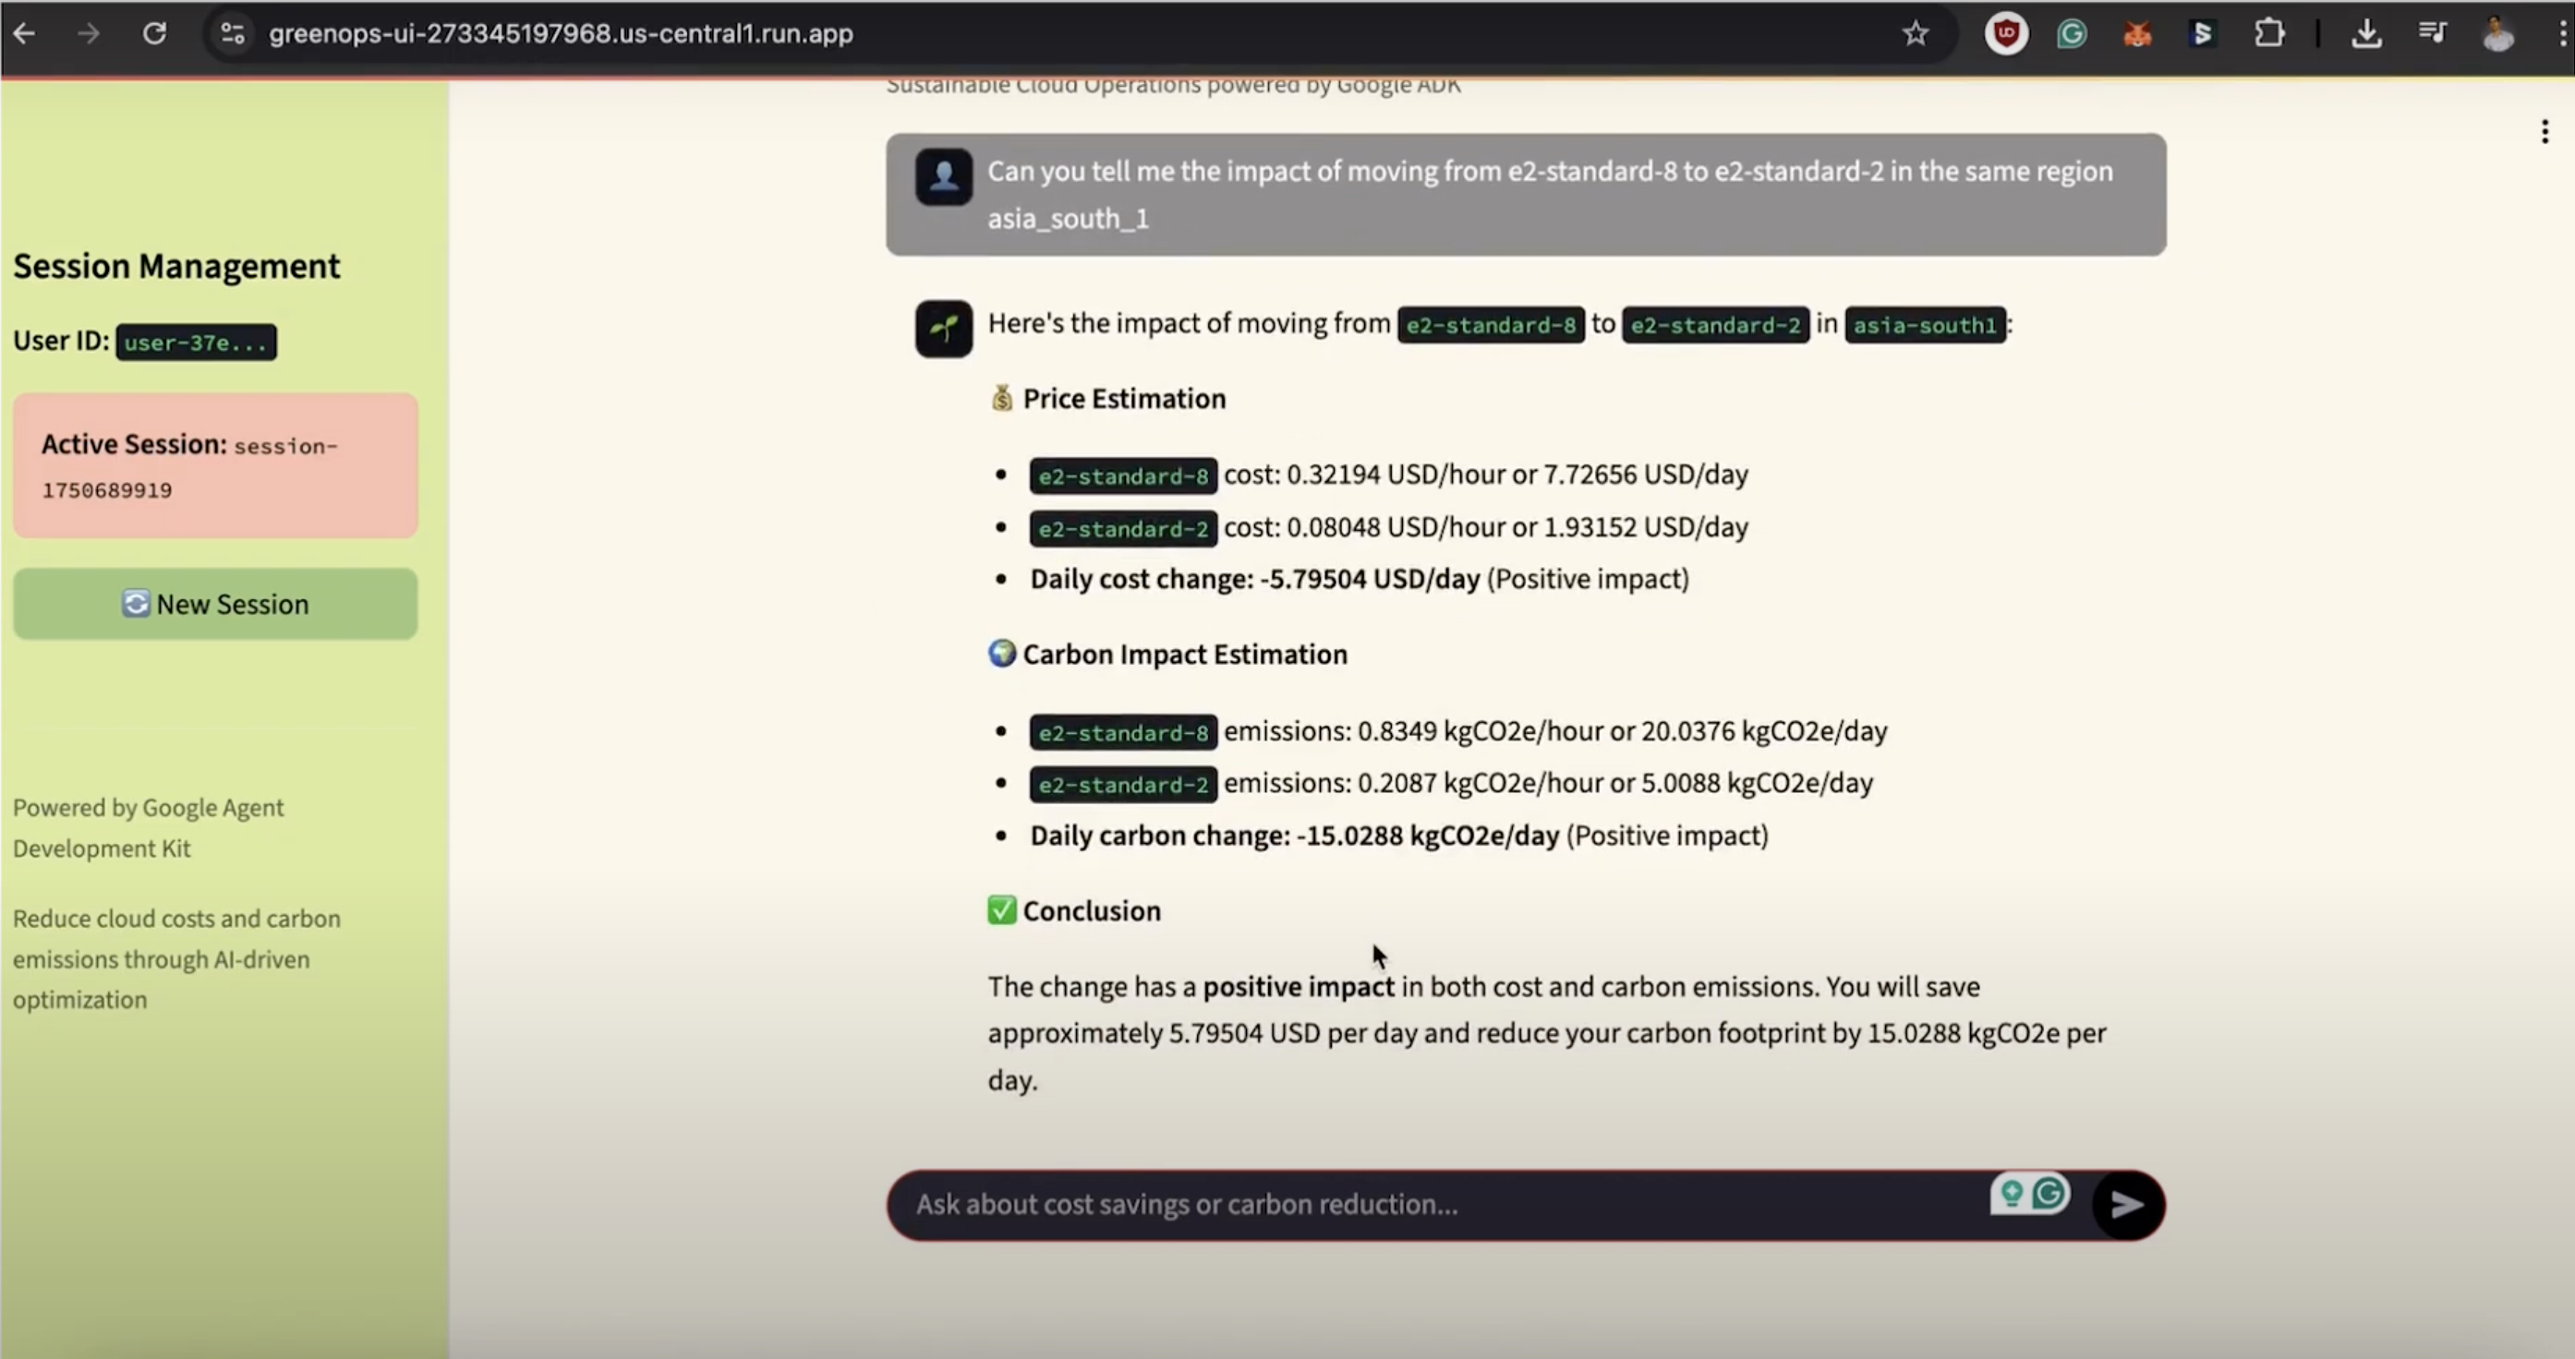Open browser downloads icon
The width and height of the screenshot is (2575, 1359).
(x=2366, y=34)
